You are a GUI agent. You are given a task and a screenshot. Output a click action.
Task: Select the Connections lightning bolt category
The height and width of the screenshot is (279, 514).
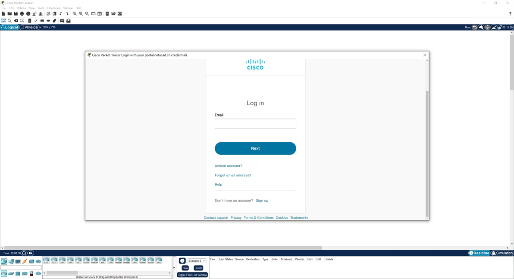(25, 262)
